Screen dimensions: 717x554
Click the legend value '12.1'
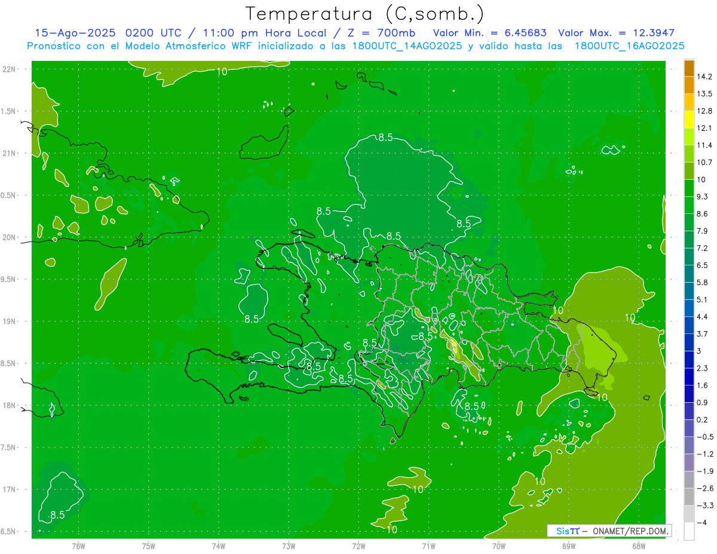point(705,128)
